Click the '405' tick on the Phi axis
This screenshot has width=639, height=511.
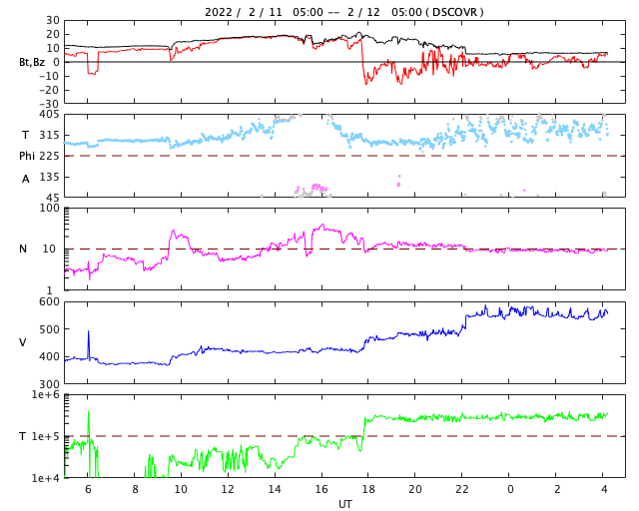pos(49,115)
